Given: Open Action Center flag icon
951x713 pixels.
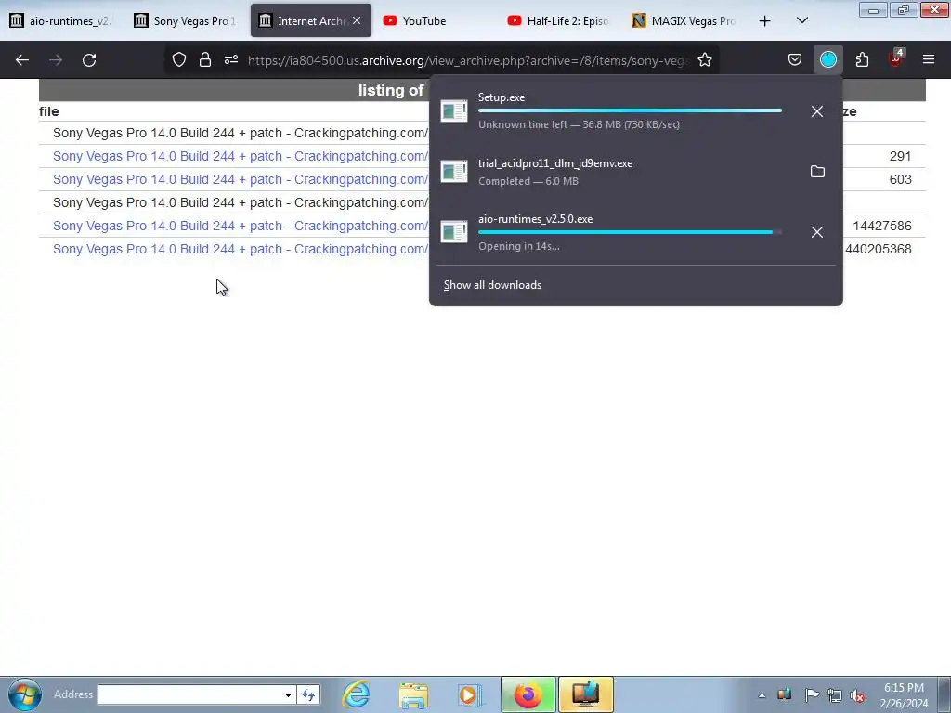Looking at the screenshot, I should 811,694.
